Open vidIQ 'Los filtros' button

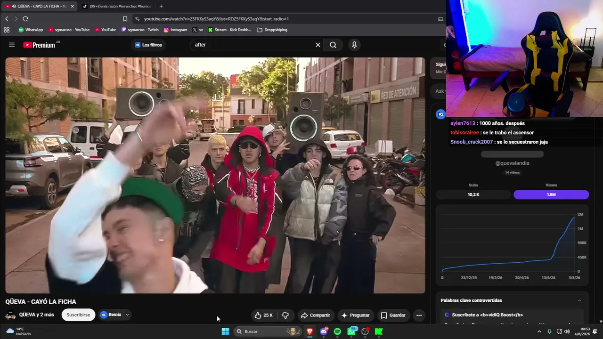pos(148,45)
